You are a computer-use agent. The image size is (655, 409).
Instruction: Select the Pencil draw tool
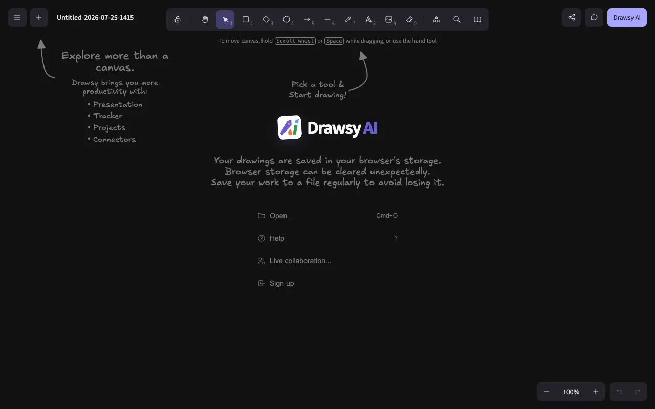(x=348, y=19)
